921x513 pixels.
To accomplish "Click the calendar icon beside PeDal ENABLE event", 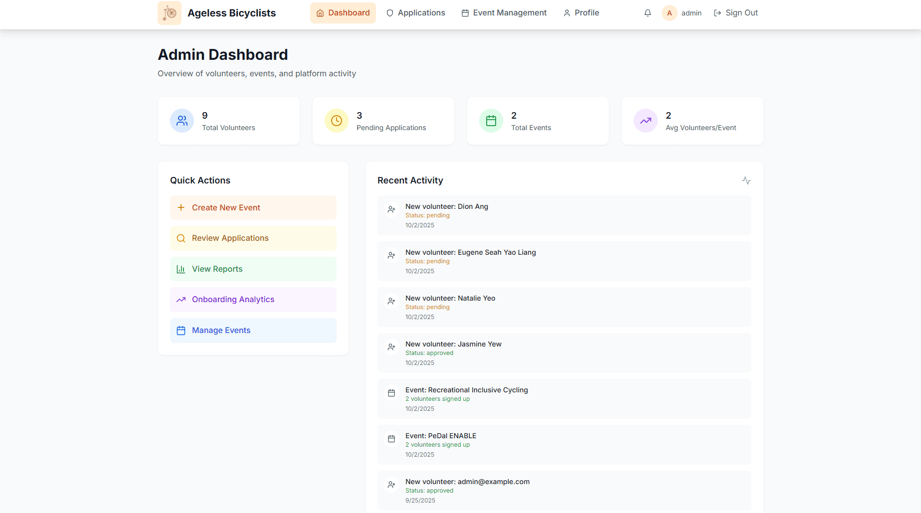I will 391,439.
